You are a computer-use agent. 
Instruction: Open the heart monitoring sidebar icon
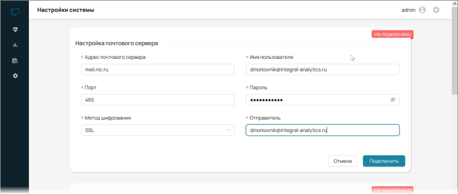15,29
